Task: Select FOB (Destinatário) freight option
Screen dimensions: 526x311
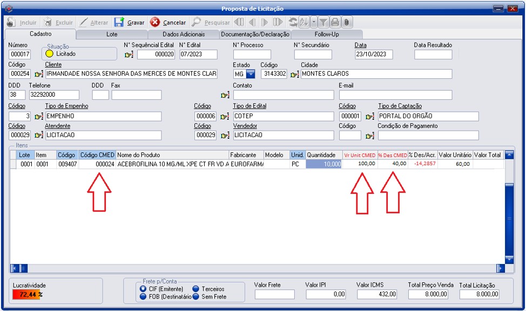Action: (143, 296)
